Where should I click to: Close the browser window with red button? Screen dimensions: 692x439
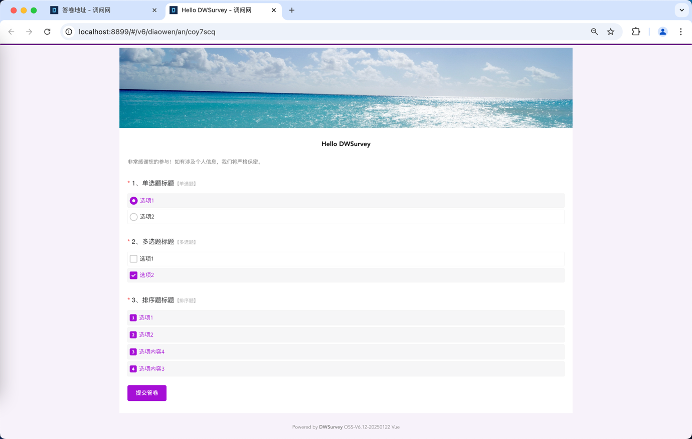pyautogui.click(x=14, y=10)
